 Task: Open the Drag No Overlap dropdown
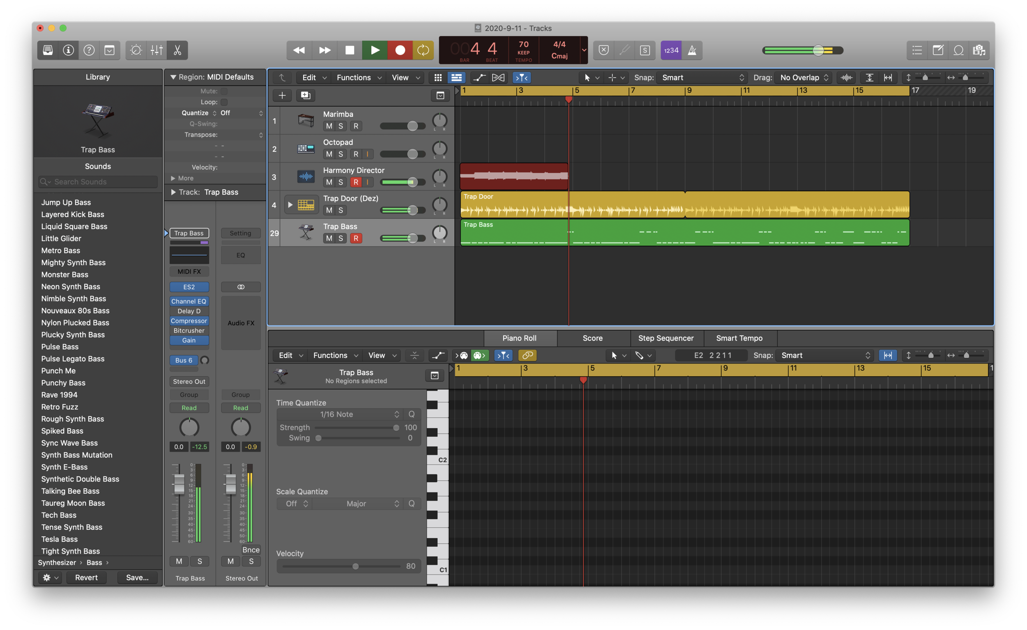[x=803, y=78]
